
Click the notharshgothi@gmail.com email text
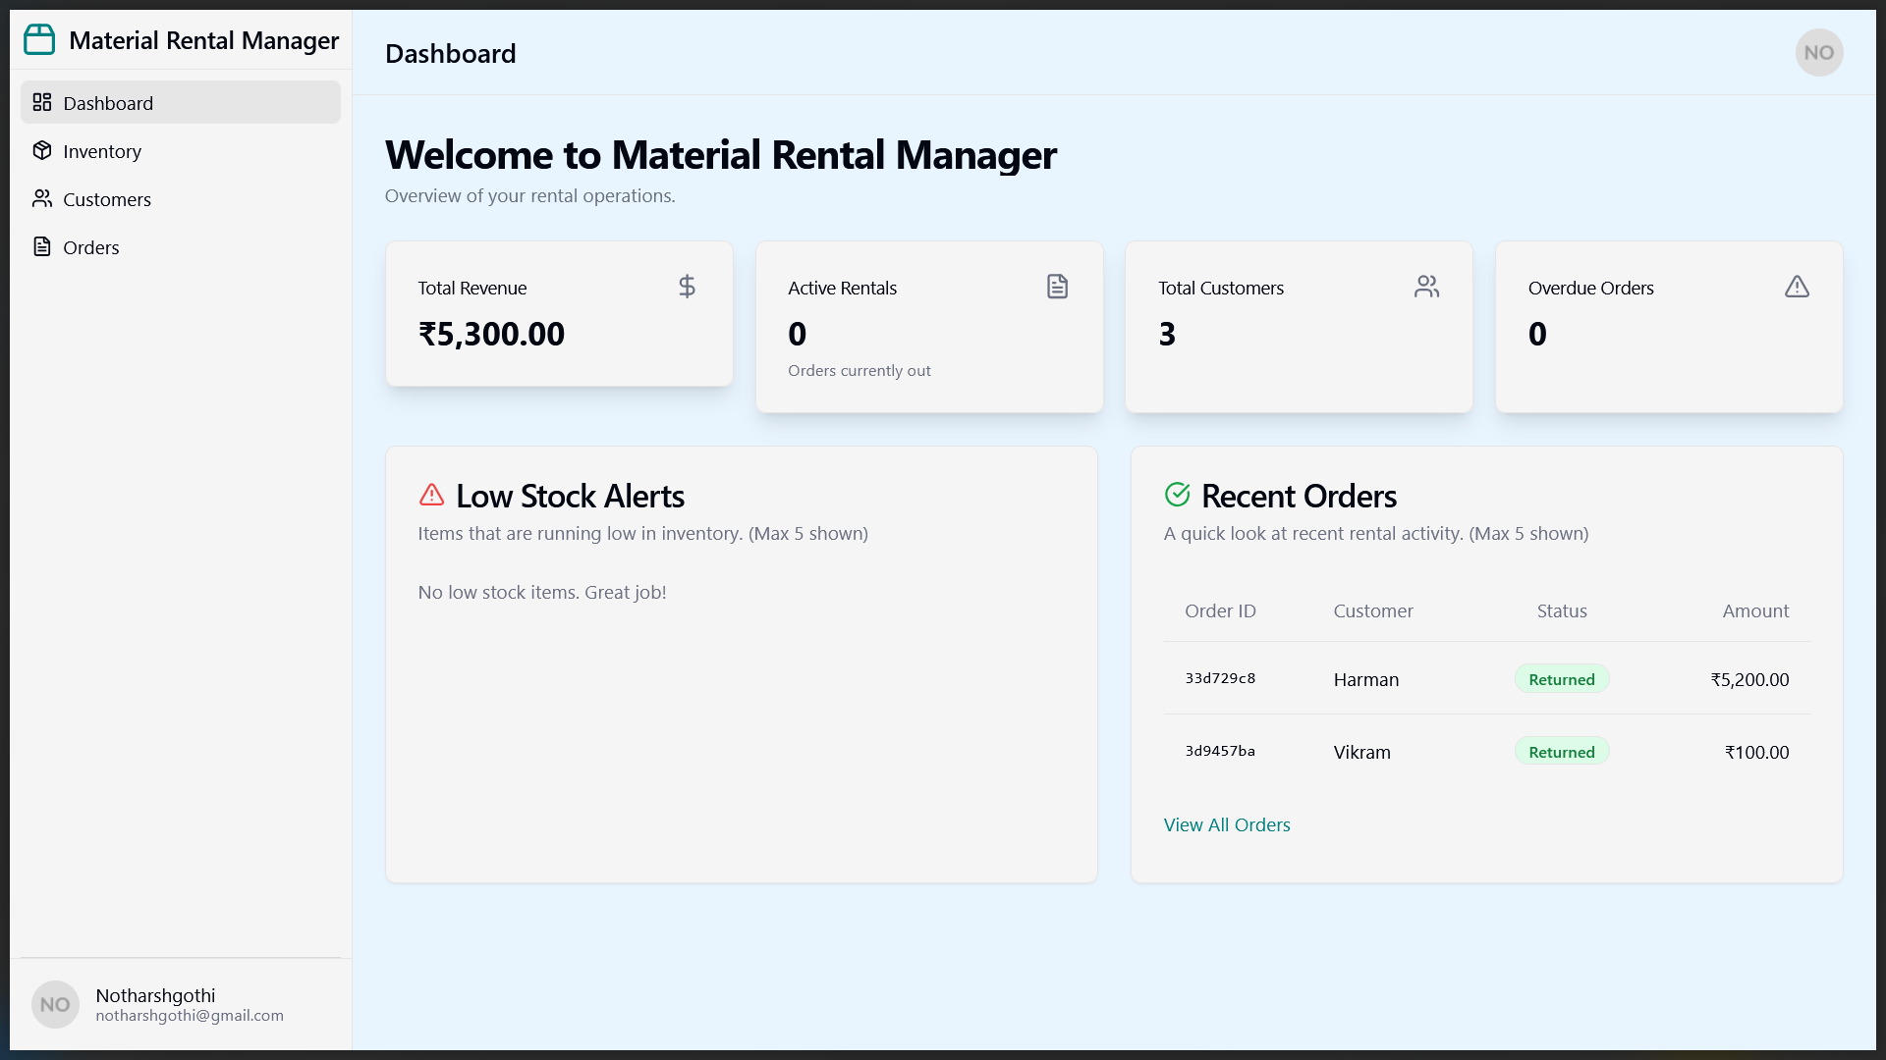tap(190, 1016)
